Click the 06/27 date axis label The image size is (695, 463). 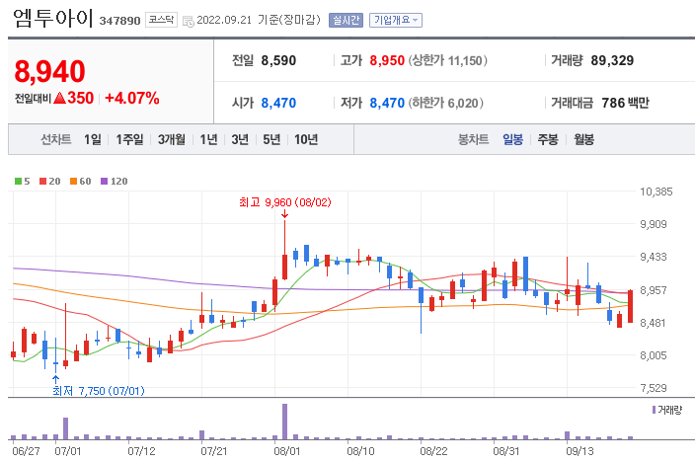26,451
